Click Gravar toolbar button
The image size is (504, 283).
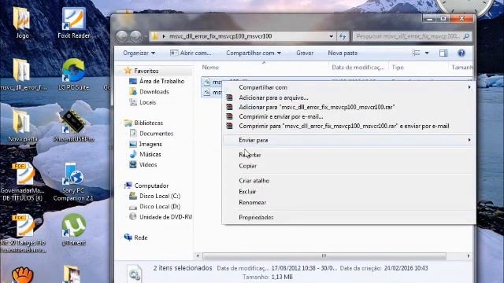(x=305, y=53)
